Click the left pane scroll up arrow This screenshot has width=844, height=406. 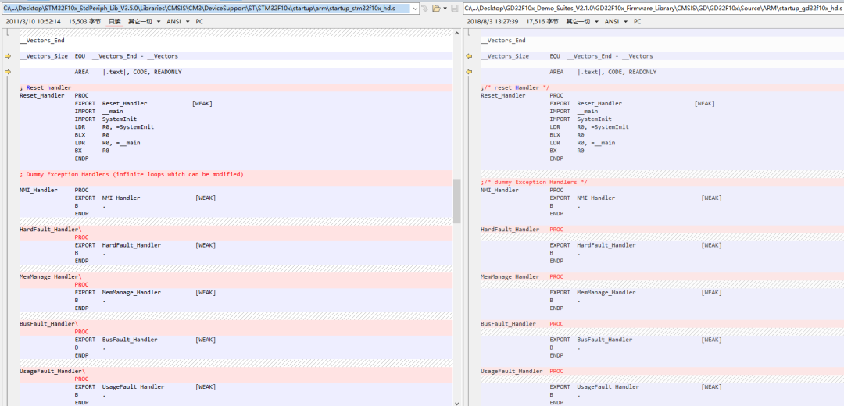(457, 34)
